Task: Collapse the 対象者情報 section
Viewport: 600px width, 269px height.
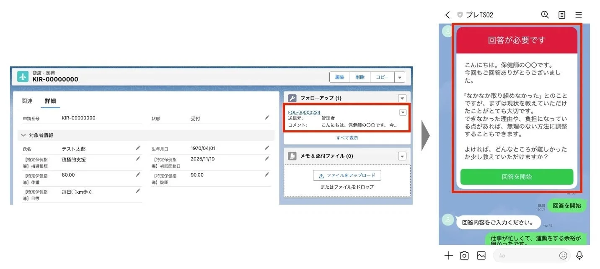Action: 23,134
